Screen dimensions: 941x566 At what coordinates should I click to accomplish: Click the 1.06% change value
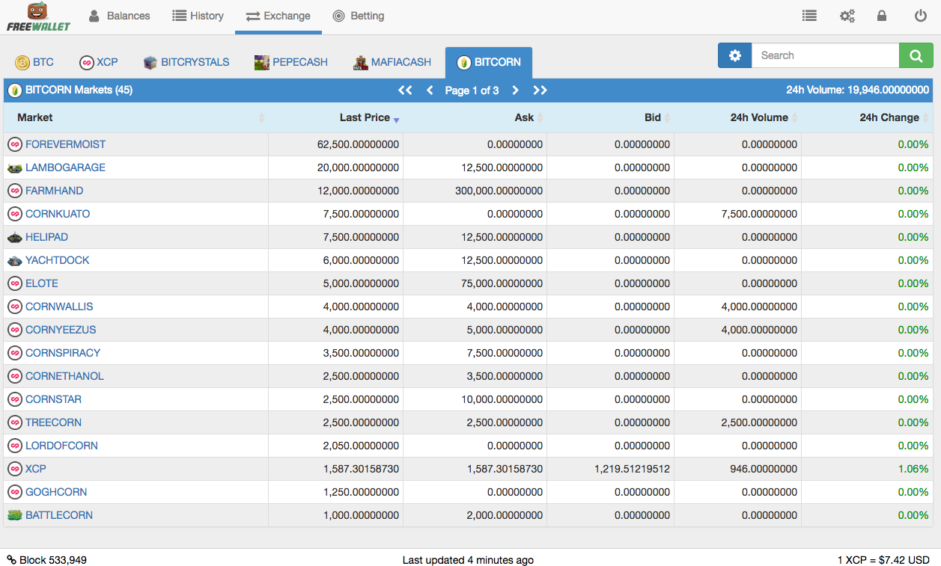[x=913, y=469]
